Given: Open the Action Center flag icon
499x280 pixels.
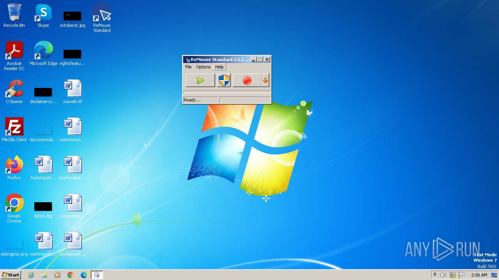Looking at the screenshot, I should pyautogui.click(x=462, y=275).
